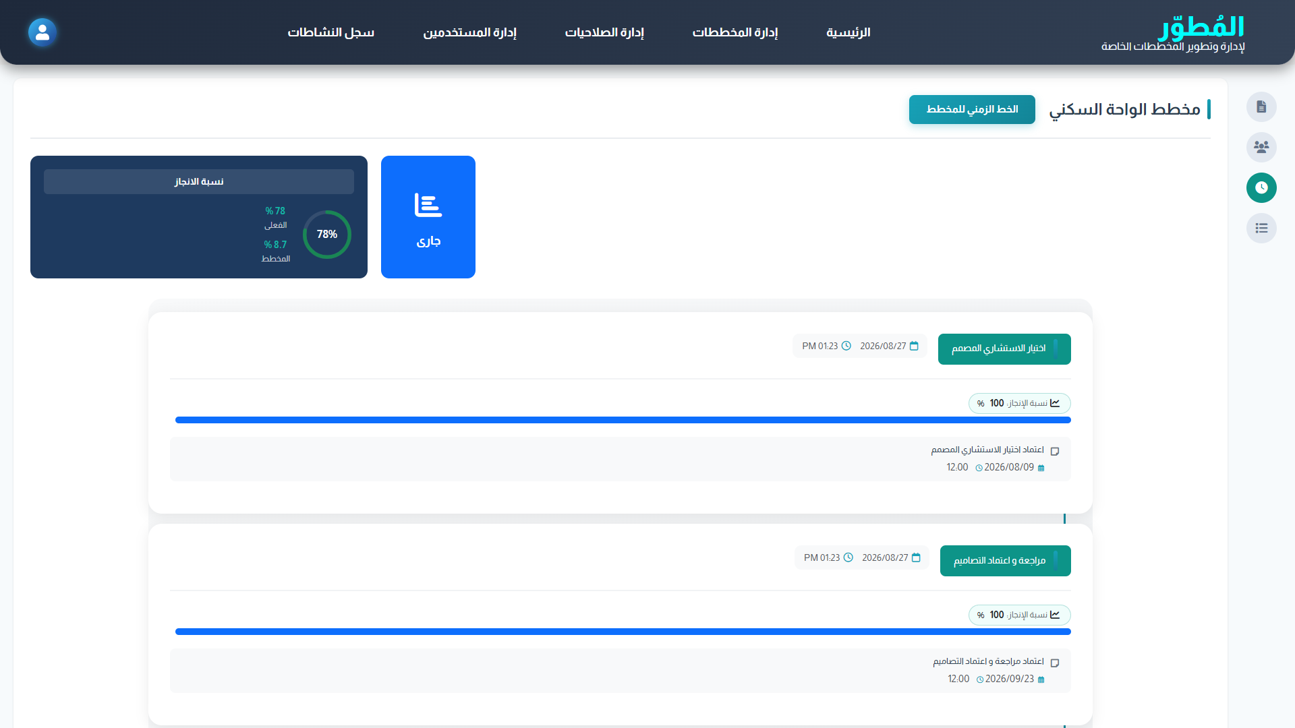Image resolution: width=1295 pixels, height=728 pixels.
Task: Click calendar icon beside first 2026/08/27 date
Action: (914, 346)
